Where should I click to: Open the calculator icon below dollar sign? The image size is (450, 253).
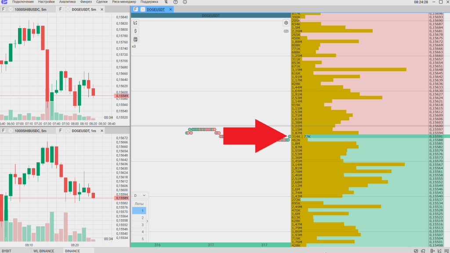tap(135, 39)
